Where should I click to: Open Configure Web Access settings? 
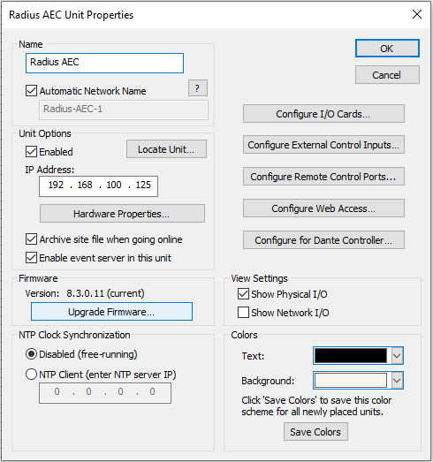click(x=323, y=208)
